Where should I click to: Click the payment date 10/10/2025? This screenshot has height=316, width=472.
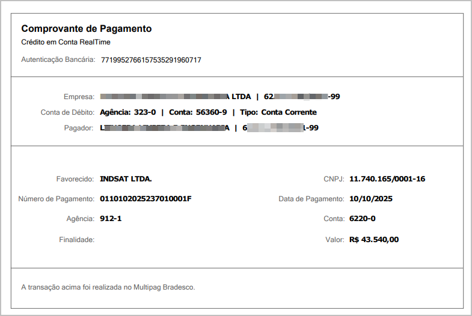pos(371,199)
